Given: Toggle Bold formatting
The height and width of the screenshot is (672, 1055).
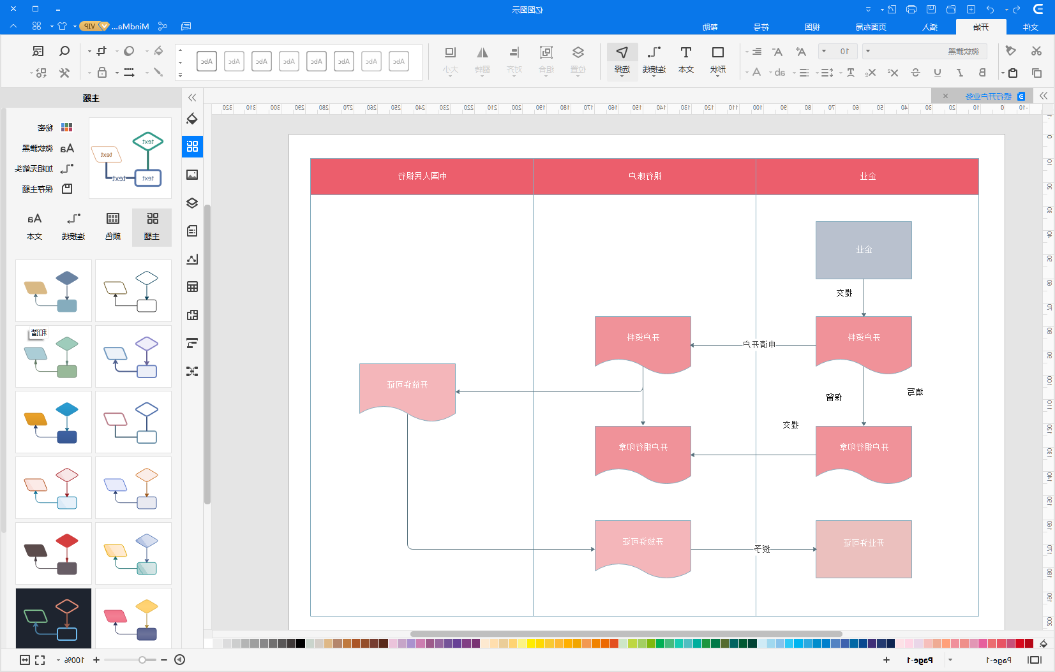Looking at the screenshot, I should click(x=982, y=73).
